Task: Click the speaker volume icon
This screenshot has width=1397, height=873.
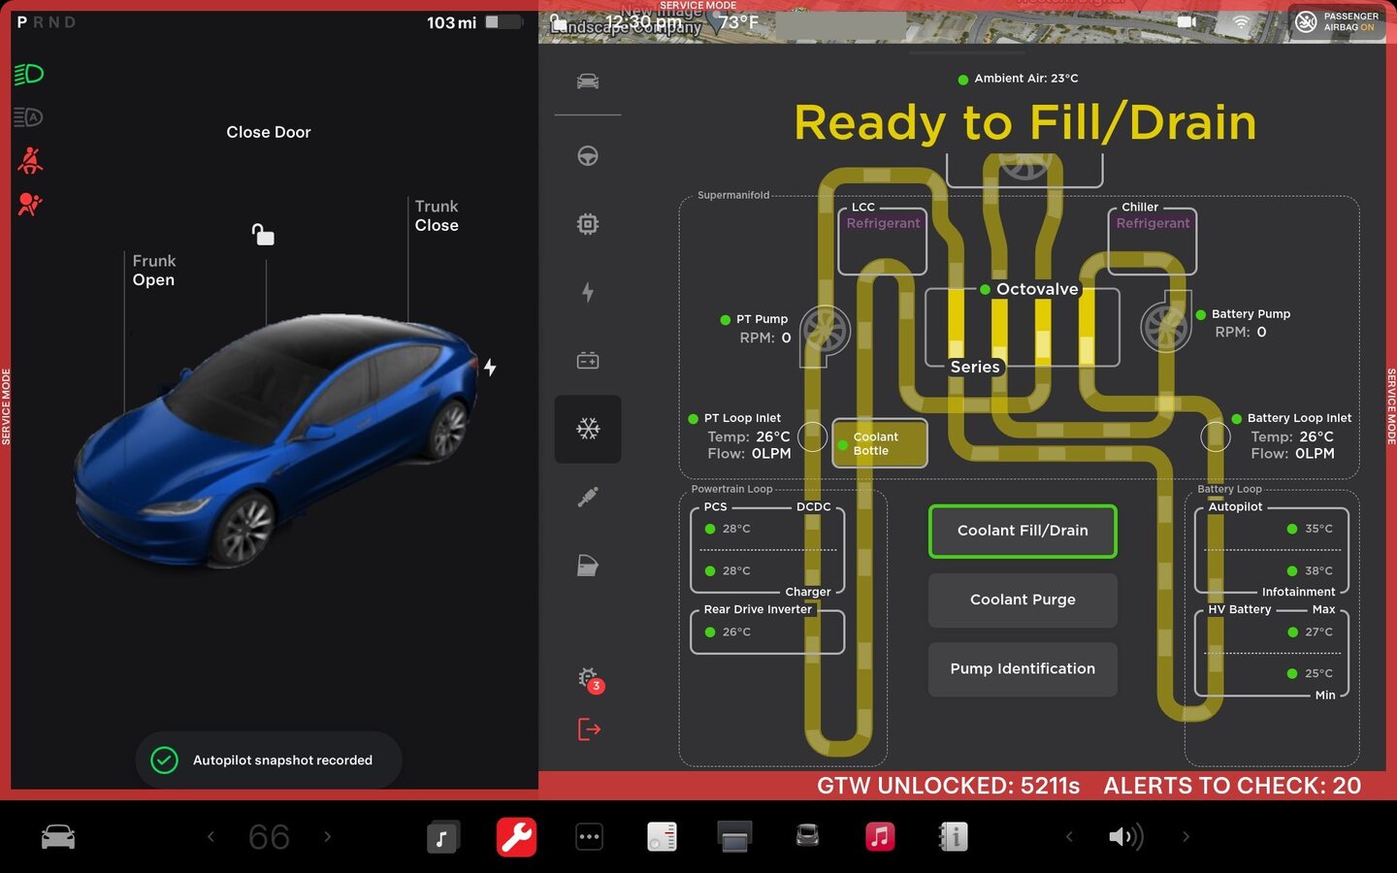Action: pyautogui.click(x=1125, y=836)
